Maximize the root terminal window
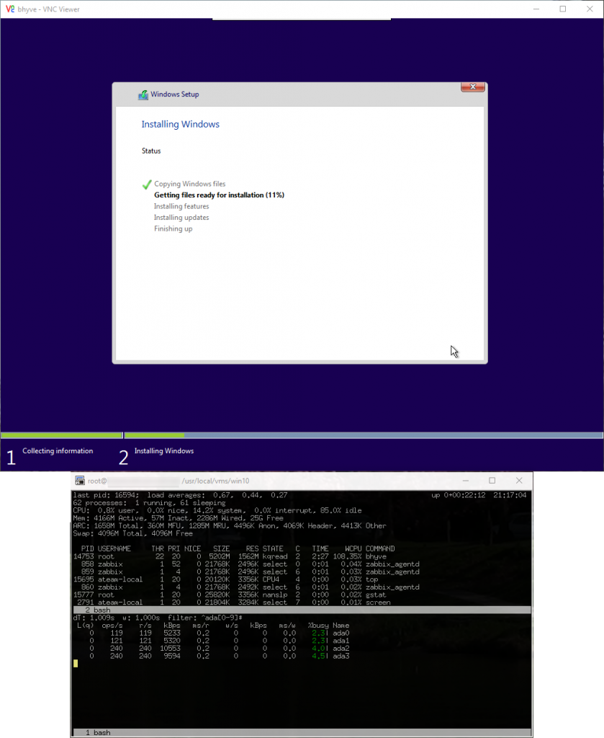The image size is (604, 738). click(492, 481)
